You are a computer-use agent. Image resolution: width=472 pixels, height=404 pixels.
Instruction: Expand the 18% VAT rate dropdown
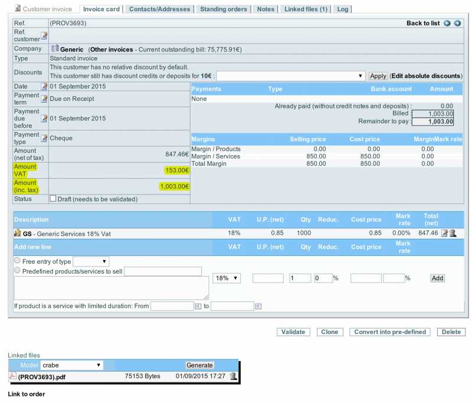[x=227, y=278]
